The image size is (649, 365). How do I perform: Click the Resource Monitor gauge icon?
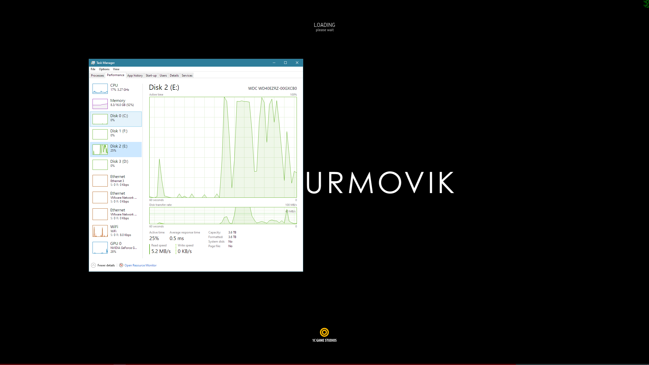(121, 265)
